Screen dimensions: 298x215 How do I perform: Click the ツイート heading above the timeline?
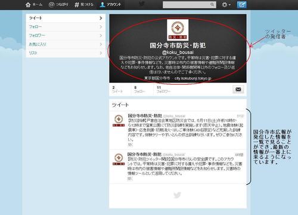click(x=120, y=105)
